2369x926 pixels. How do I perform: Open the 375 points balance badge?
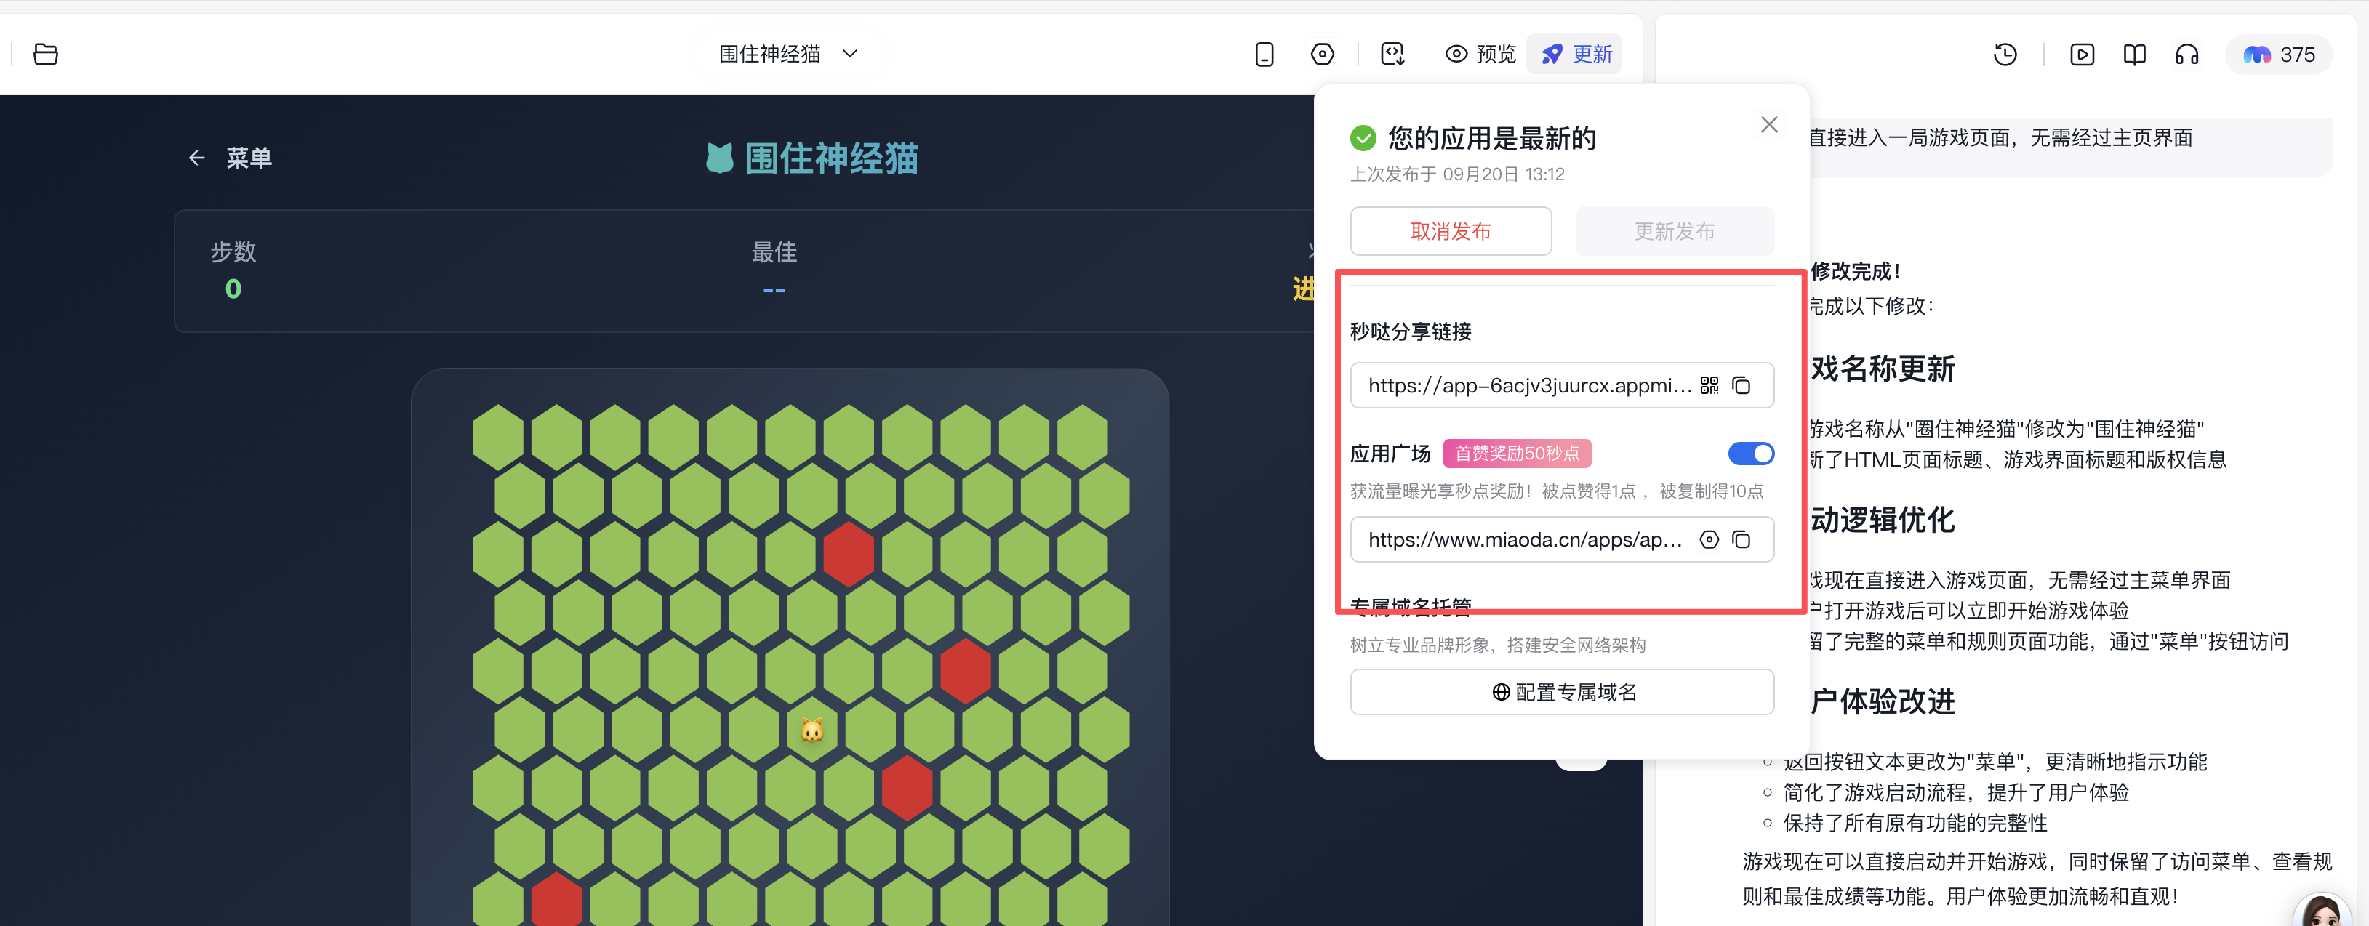coord(2279,55)
